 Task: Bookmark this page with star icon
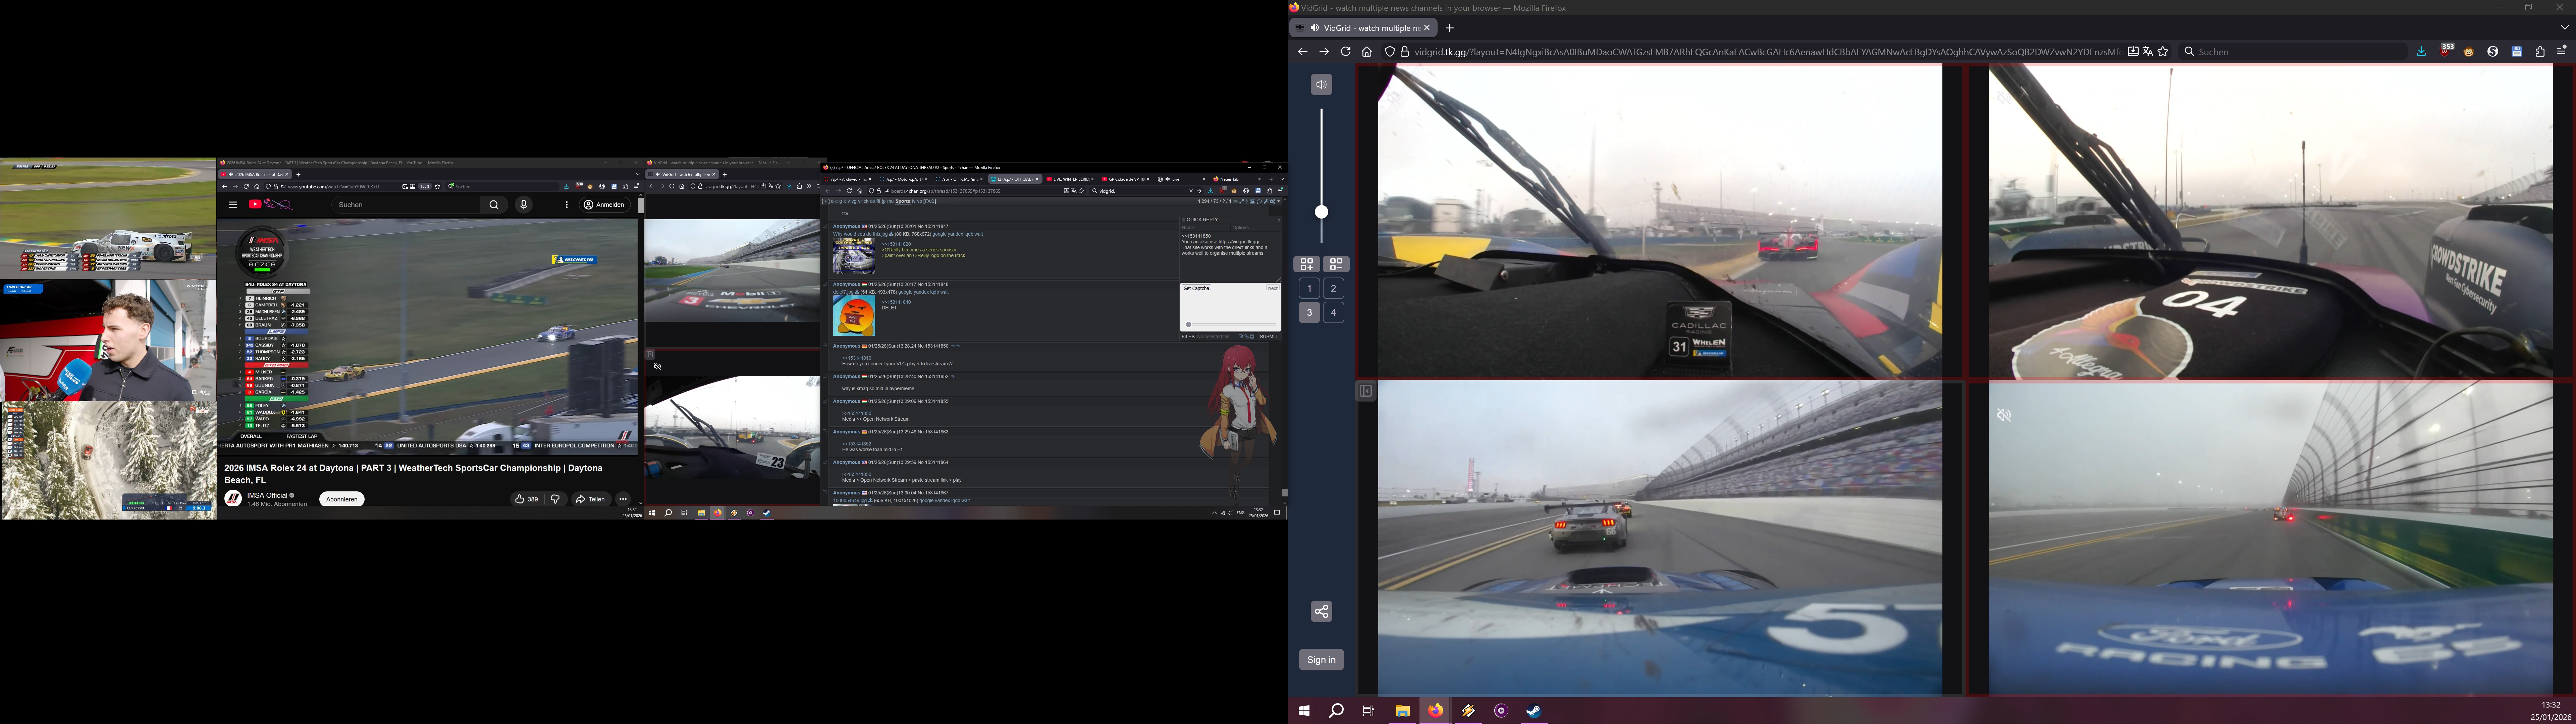[2163, 52]
